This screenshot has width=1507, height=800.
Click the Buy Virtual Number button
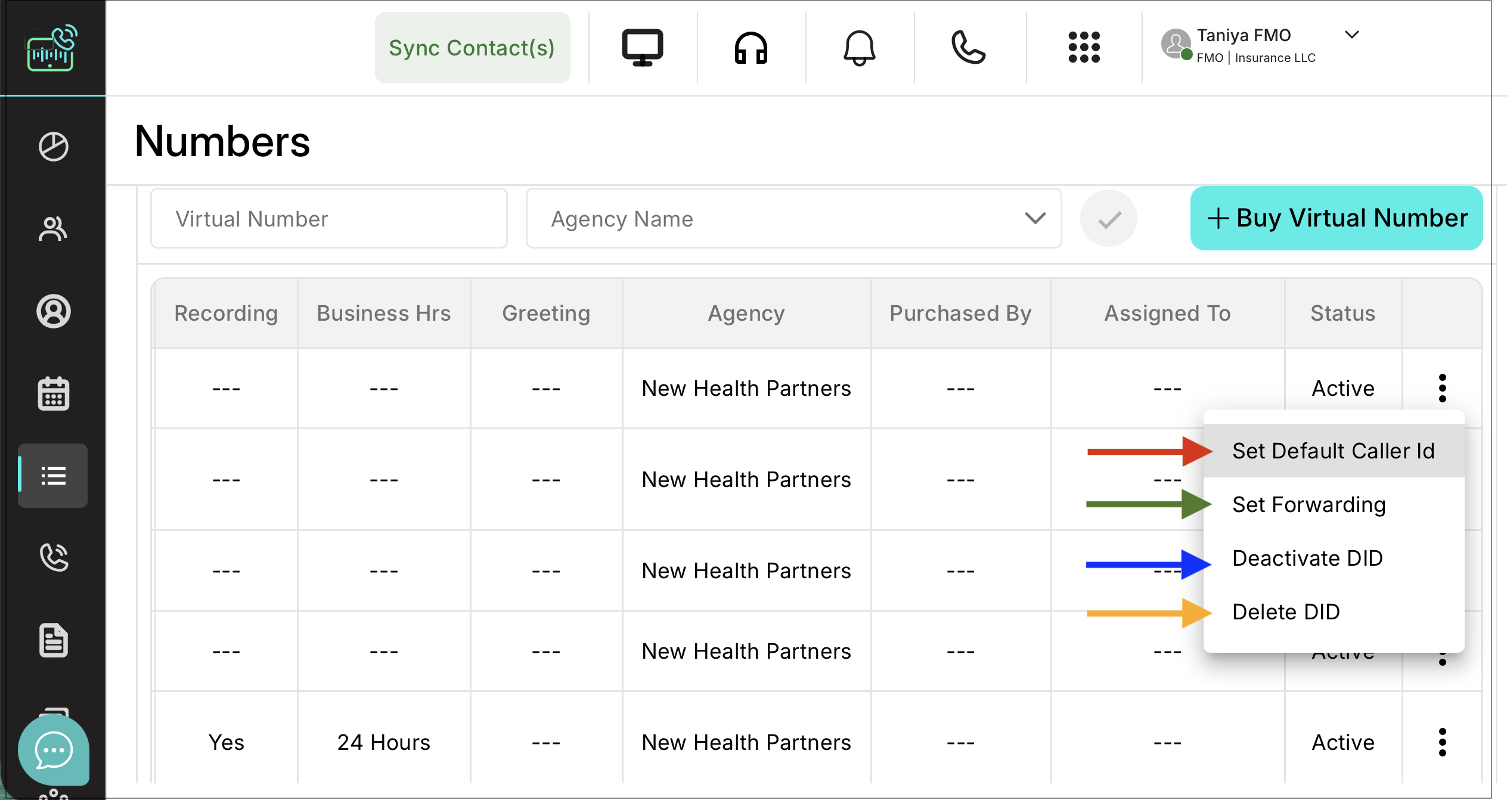point(1336,218)
